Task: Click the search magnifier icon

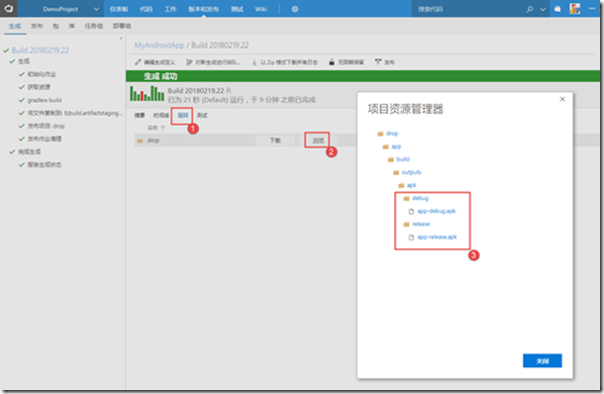Action: tap(530, 9)
